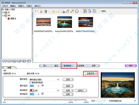Select the waterfall photo thumbnail

pyautogui.click(x=64, y=22)
